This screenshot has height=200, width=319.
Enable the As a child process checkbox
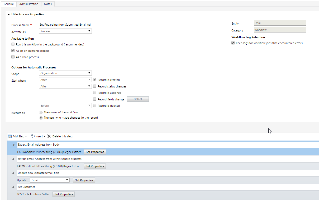[13, 57]
